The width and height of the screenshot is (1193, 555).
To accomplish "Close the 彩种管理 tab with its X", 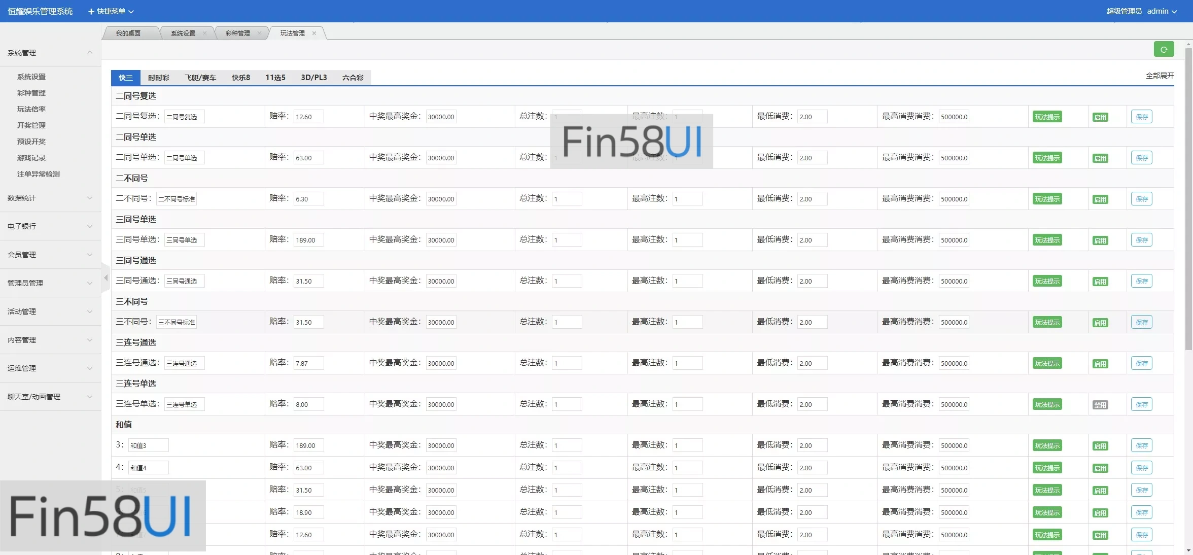I will tap(259, 33).
